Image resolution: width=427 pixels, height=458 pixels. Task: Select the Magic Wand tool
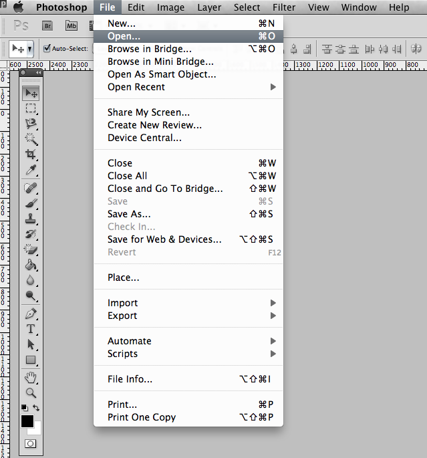pyautogui.click(x=31, y=139)
